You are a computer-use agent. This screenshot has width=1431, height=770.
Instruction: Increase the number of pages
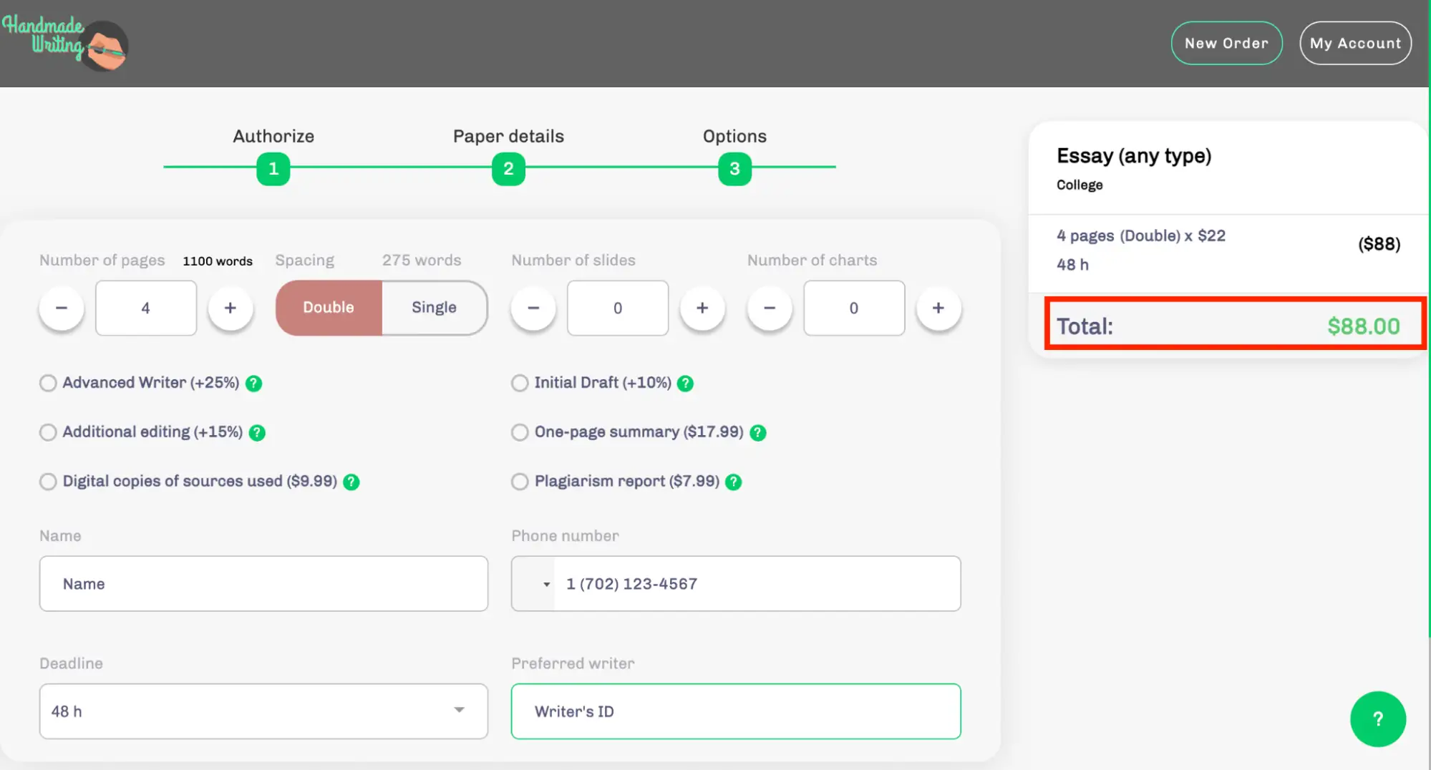pos(230,308)
